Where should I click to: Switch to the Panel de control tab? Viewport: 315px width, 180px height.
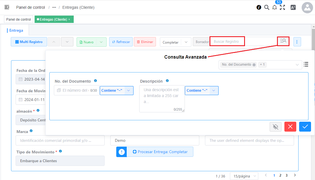click(x=18, y=20)
